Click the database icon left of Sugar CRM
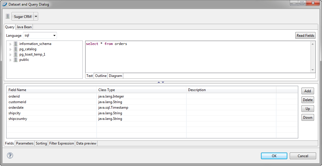 click(x=8, y=16)
